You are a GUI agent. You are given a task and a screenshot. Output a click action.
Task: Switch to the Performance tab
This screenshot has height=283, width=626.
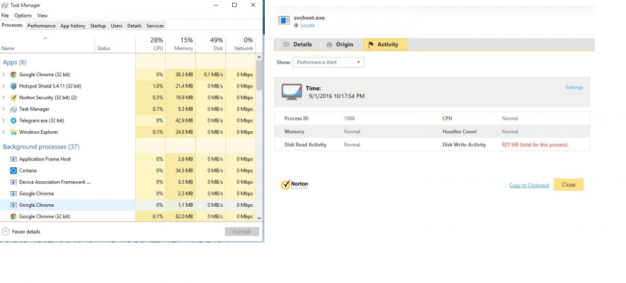tap(41, 26)
